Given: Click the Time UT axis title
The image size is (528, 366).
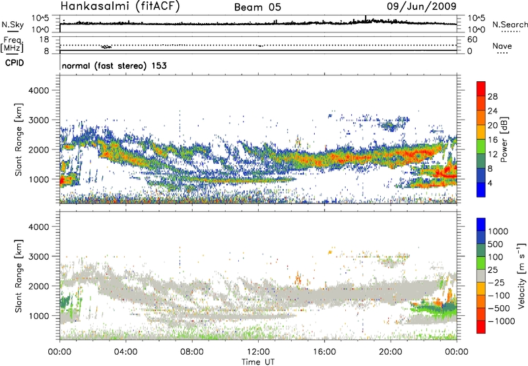Looking at the screenshot, I should [258, 362].
